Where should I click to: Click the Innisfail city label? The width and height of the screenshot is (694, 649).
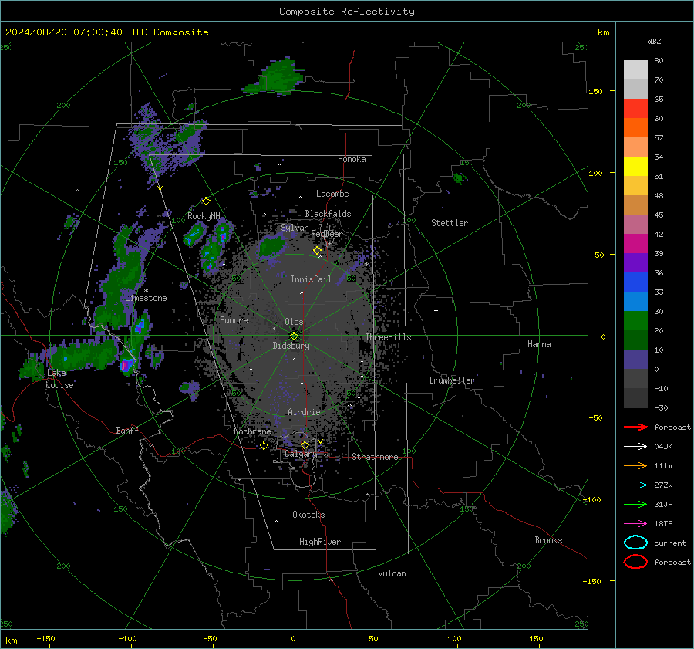click(311, 279)
